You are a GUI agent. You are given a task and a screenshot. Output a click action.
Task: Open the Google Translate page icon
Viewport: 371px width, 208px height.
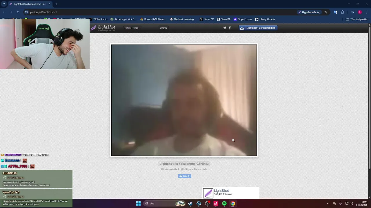pos(335,12)
